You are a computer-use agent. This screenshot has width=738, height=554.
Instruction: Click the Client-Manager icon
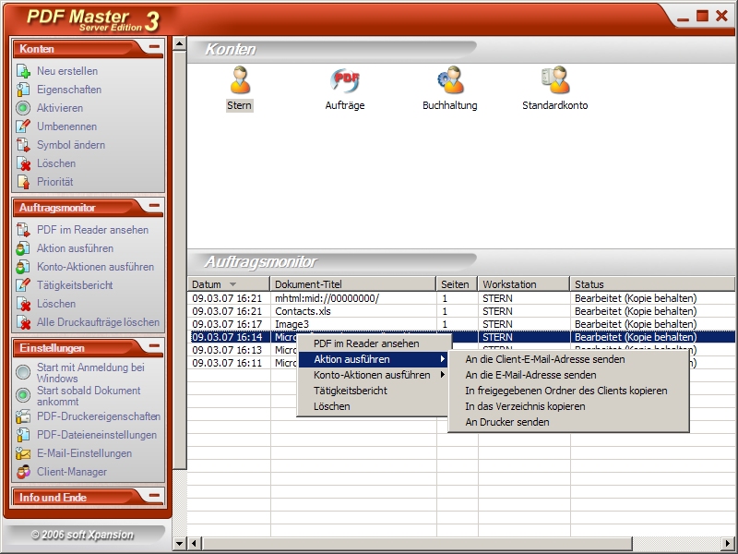(x=24, y=472)
